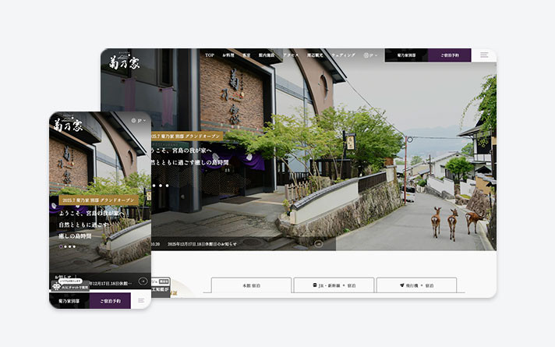The image size is (555, 347).
Task: Click the AI chatbot robot icon
Action: [x=57, y=285]
